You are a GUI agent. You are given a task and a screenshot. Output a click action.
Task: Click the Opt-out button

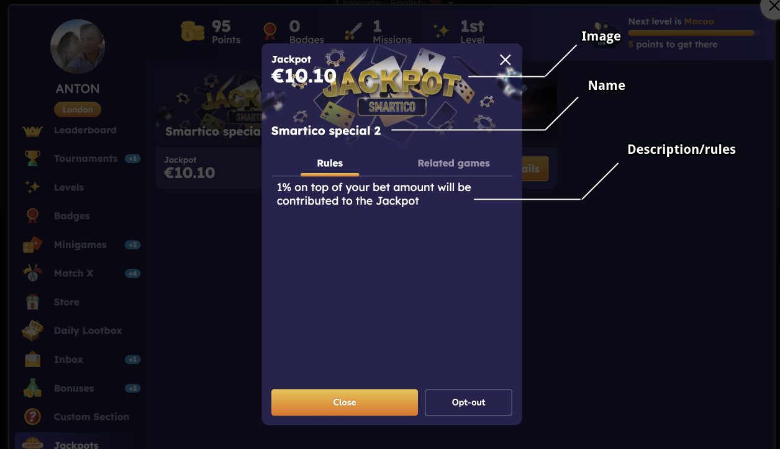coord(468,402)
